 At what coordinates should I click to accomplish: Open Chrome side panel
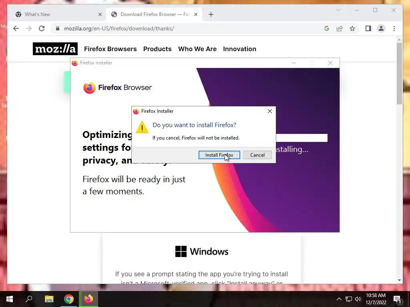click(x=368, y=28)
